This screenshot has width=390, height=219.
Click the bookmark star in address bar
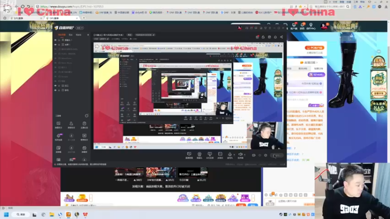pyautogui.click(x=300, y=6)
